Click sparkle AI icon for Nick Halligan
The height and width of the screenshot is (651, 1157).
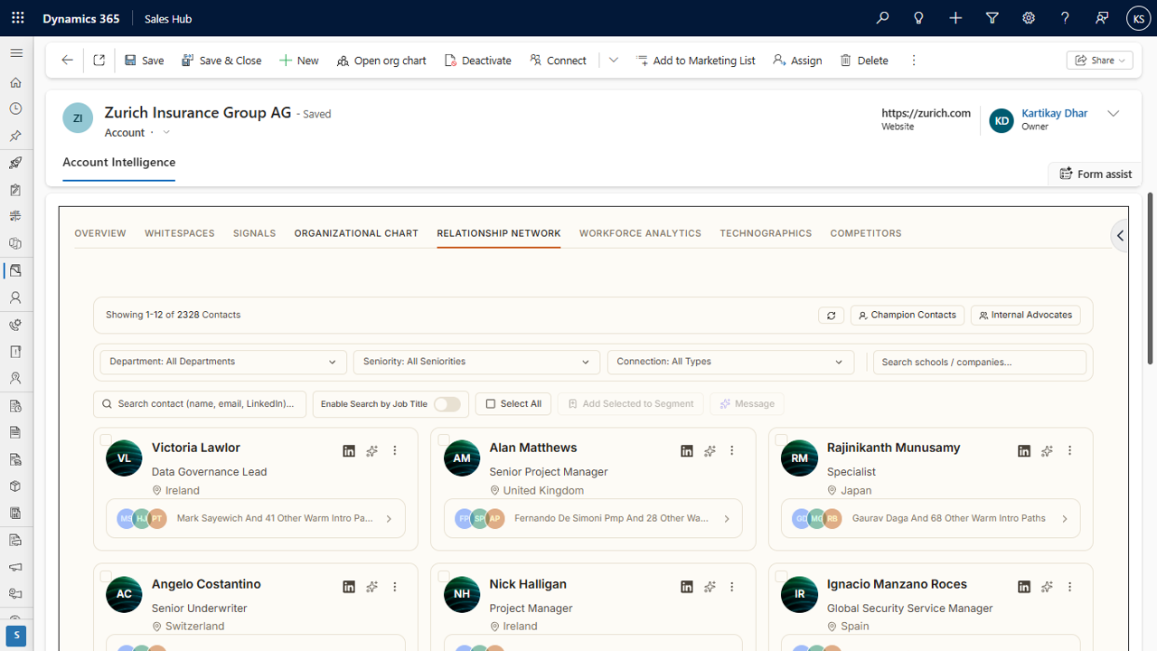(x=710, y=587)
